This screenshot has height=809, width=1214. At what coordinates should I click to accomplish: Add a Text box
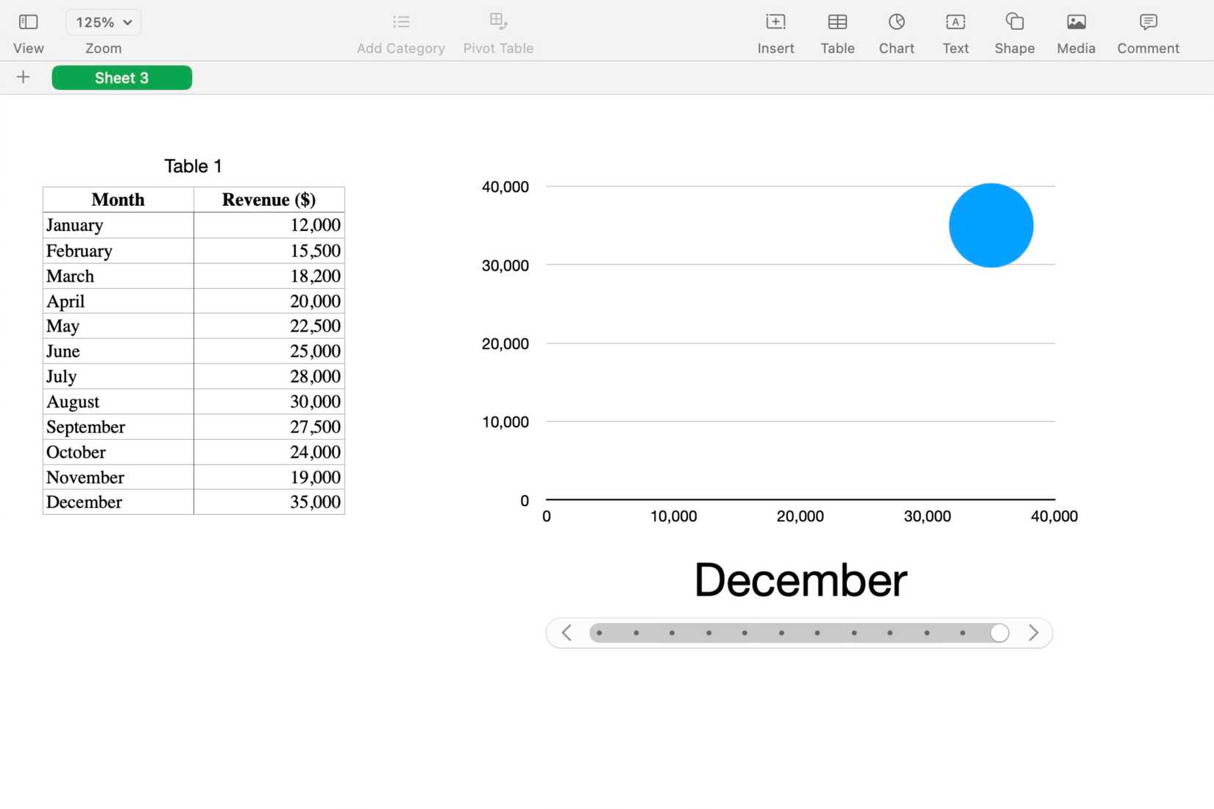[955, 31]
